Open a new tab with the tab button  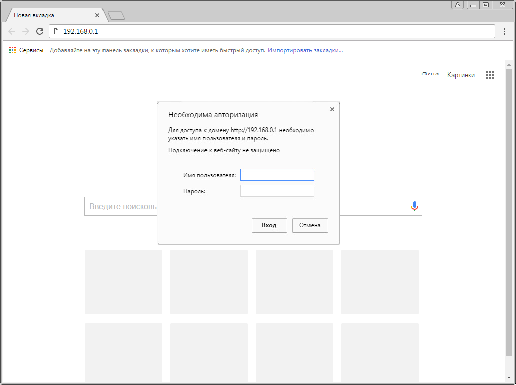116,16
